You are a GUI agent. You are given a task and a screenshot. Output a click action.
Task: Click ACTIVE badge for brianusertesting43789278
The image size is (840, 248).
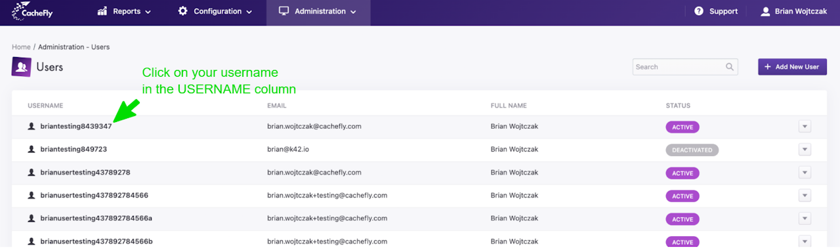click(682, 173)
